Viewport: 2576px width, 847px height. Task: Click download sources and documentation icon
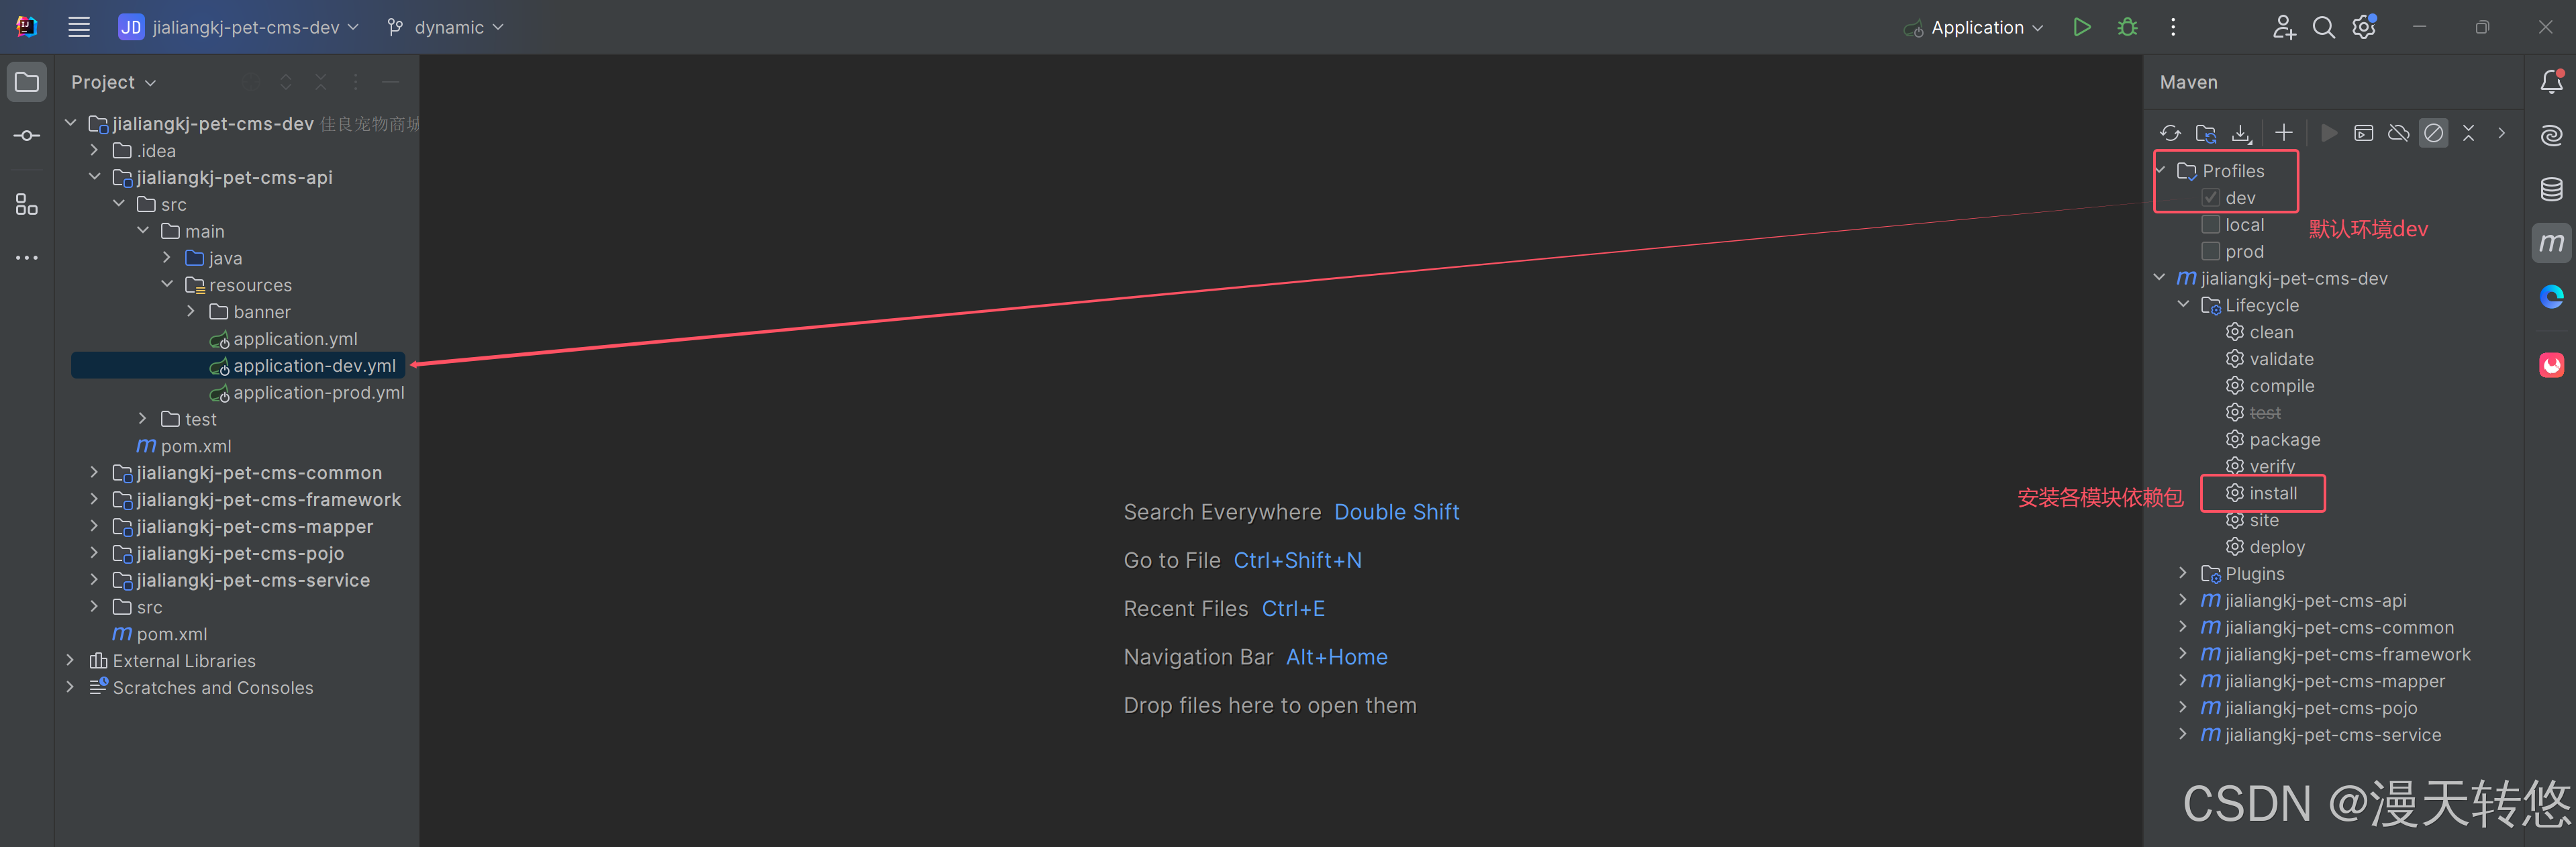pyautogui.click(x=2241, y=133)
